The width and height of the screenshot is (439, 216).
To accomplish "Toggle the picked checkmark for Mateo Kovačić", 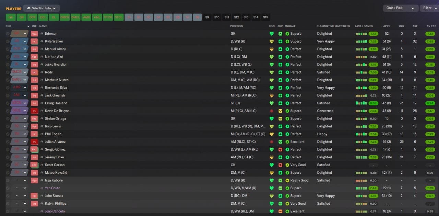I will point(8,173).
